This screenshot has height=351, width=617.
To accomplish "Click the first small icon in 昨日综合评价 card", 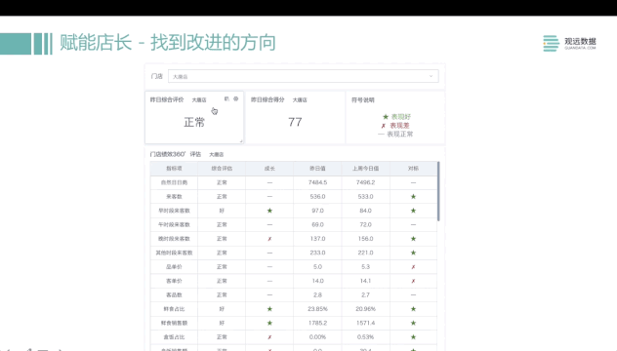I will [x=226, y=99].
